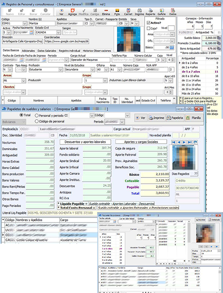Select the 'de 5 a 7 años' antigüedad row
Screen dimensions: 223x293
199,71
